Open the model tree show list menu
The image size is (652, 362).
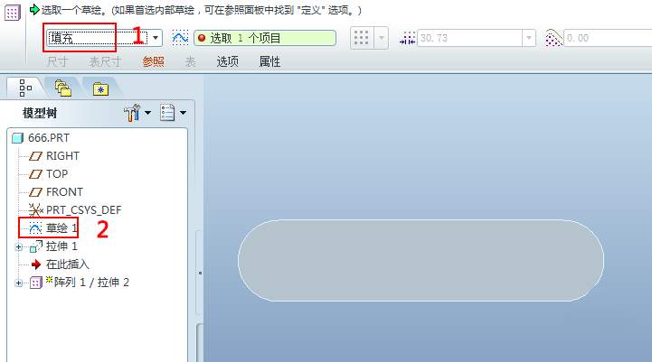[173, 113]
